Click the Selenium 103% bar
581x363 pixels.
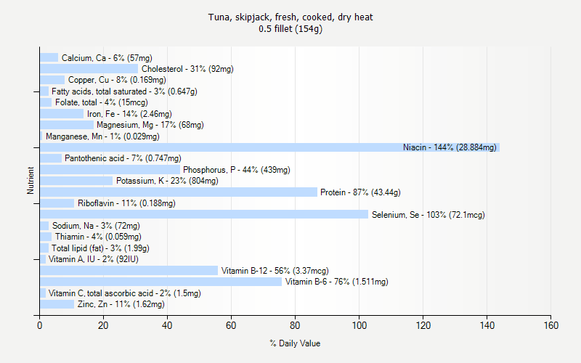[203, 214]
